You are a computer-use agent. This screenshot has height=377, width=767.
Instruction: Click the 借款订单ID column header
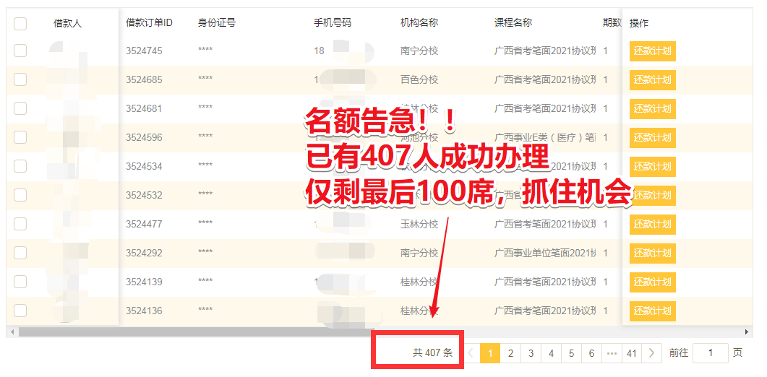149,23
